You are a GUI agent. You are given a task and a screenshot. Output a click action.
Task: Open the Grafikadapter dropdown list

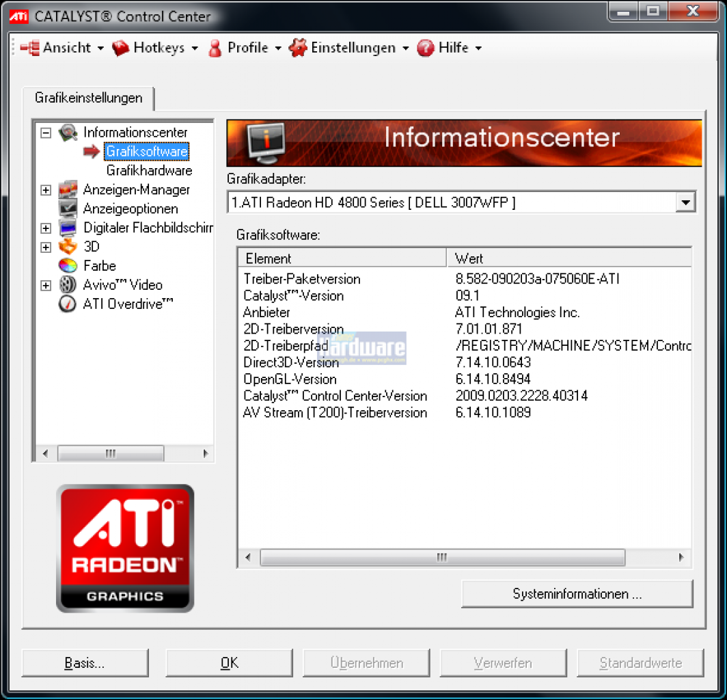coord(685,202)
